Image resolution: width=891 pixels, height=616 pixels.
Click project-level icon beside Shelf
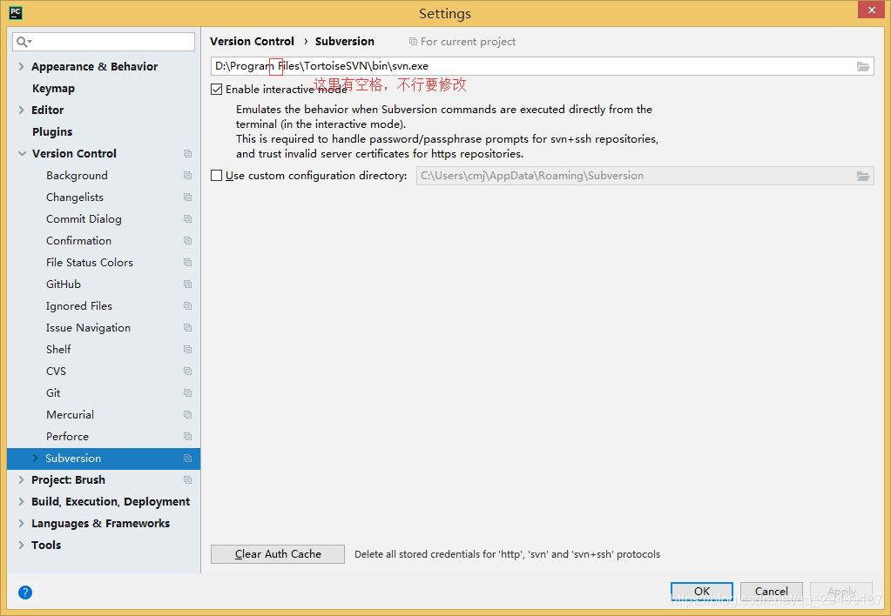(187, 350)
